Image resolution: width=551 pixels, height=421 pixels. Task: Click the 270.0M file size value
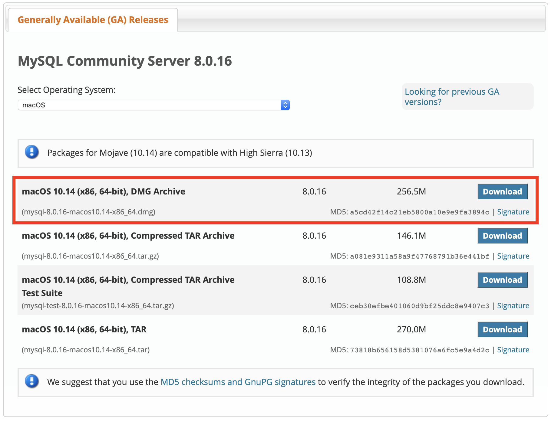[411, 329]
